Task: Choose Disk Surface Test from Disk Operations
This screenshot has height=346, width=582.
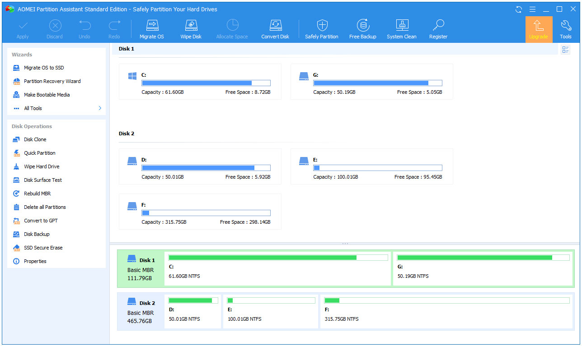Action: (x=43, y=180)
